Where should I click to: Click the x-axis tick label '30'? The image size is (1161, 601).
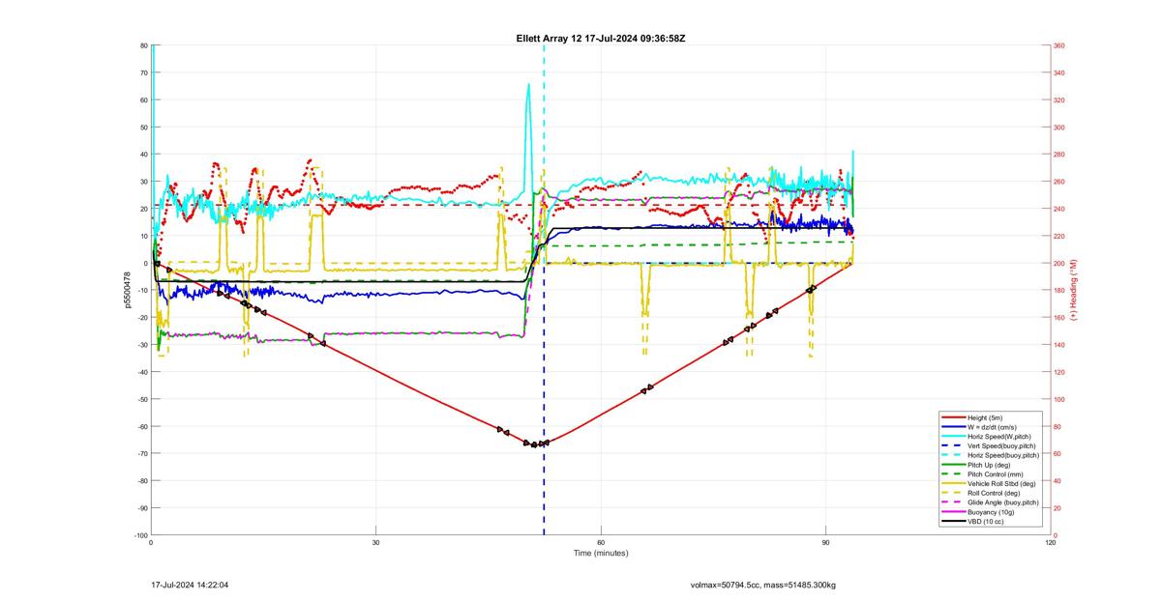[x=375, y=542]
